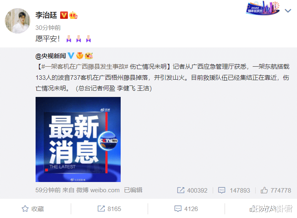Enlarge the 最新消息 news image thumbnail
The width and height of the screenshot is (297, 218).
pyautogui.click(x=78, y=139)
